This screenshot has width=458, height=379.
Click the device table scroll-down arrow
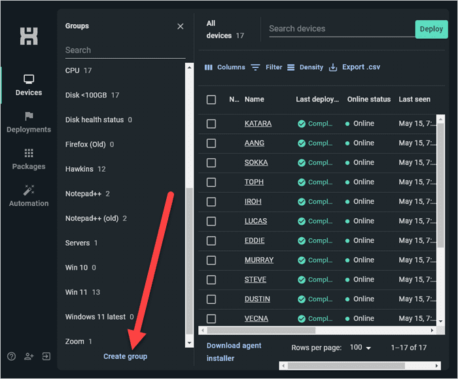pyautogui.click(x=441, y=321)
